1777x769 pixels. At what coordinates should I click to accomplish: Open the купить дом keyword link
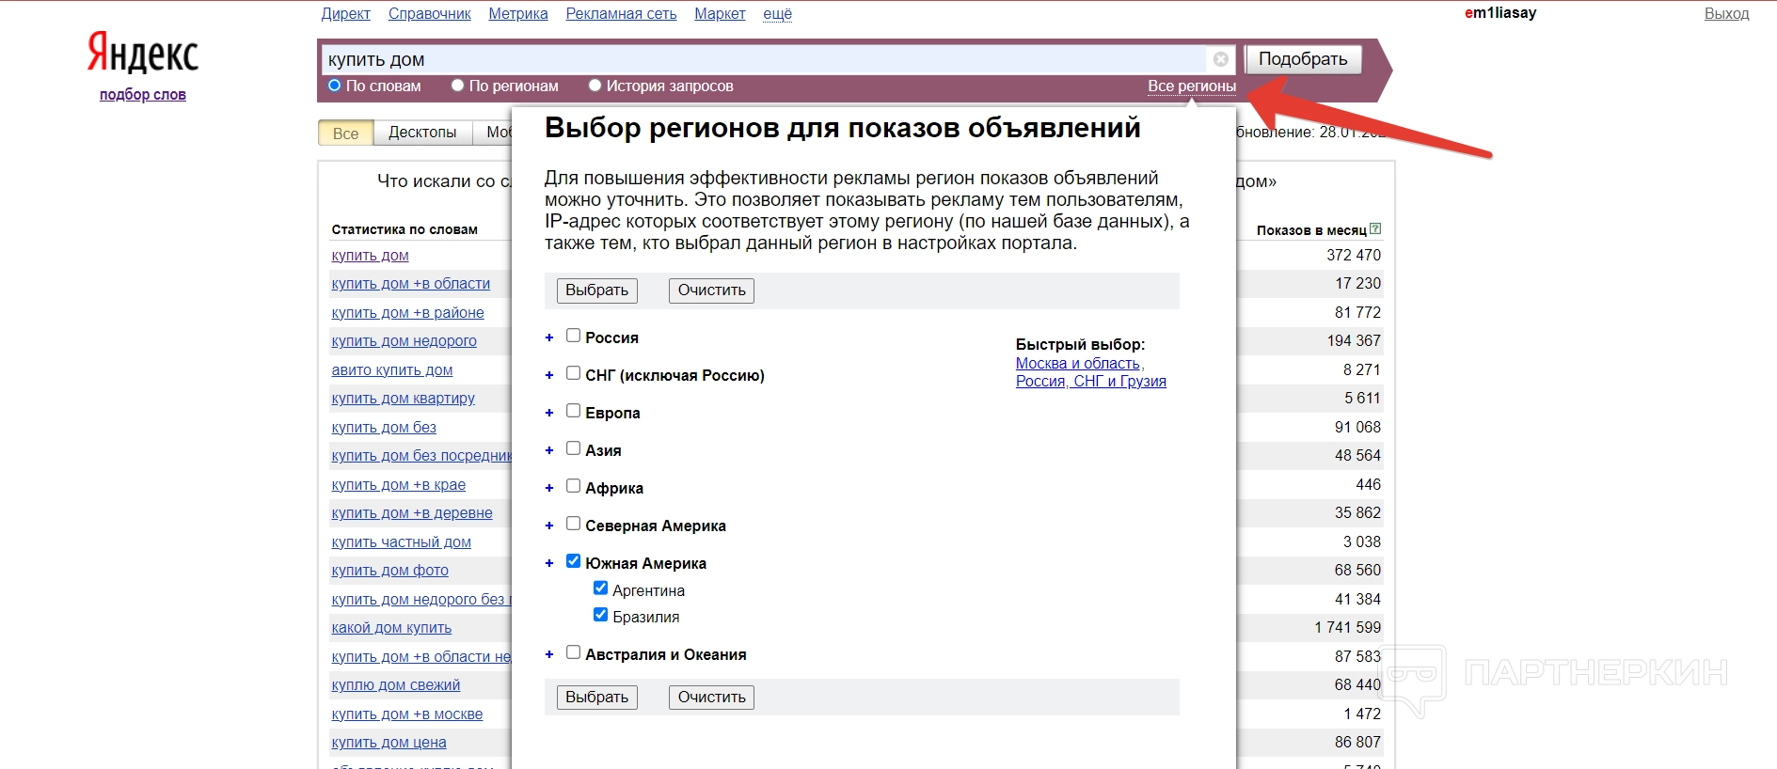(x=370, y=255)
